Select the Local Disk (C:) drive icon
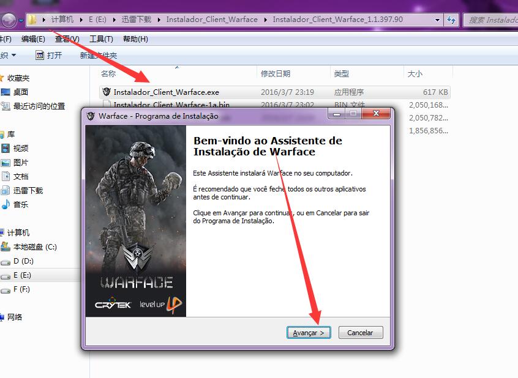 pyautogui.click(x=6, y=247)
